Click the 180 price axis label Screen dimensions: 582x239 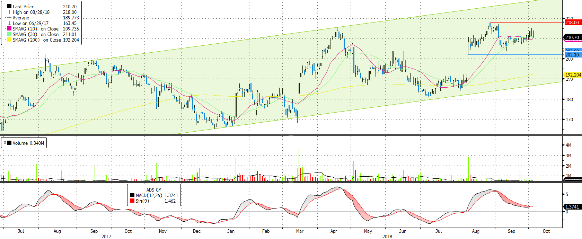569,99
